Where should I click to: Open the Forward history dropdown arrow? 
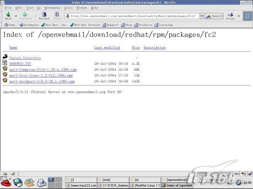pyautogui.click(x=35, y=16)
